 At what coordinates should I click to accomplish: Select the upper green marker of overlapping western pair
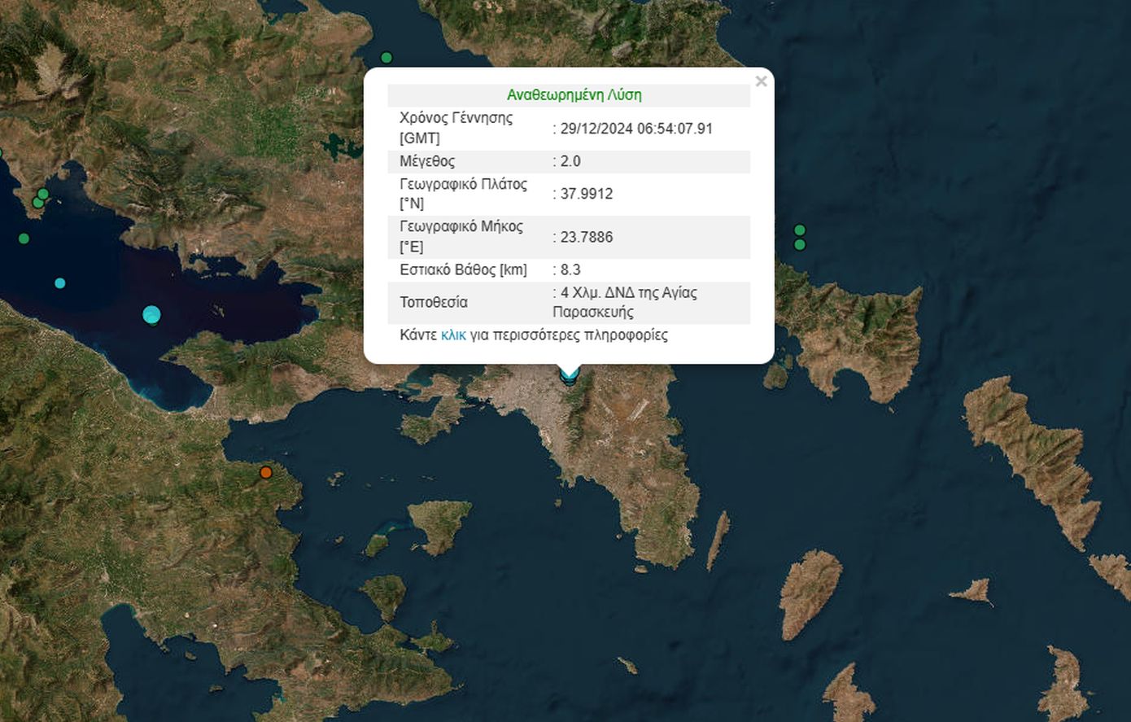click(x=43, y=194)
